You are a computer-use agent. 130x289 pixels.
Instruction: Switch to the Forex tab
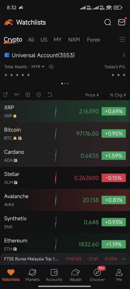pyautogui.click(x=94, y=40)
